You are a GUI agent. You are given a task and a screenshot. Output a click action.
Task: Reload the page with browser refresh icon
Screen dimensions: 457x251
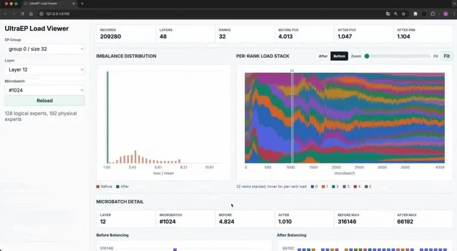(x=23, y=14)
